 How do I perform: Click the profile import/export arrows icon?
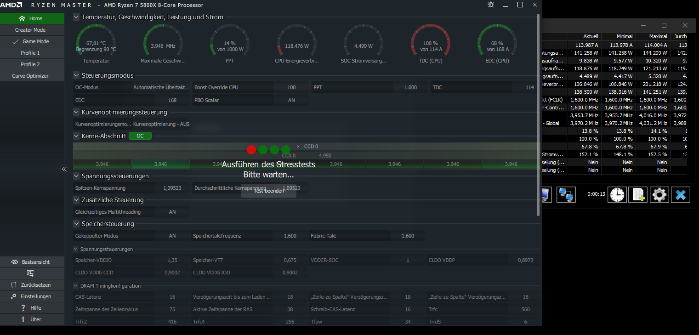(x=30, y=273)
